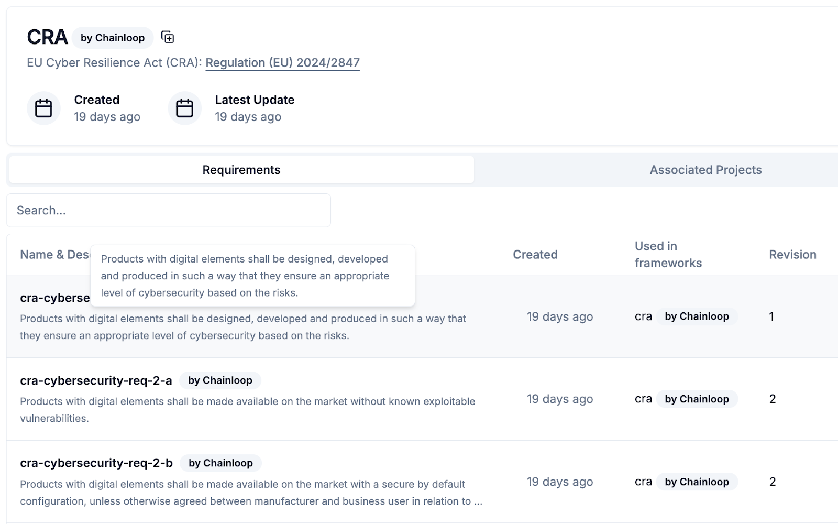Open the cra-cybersecurity-req-2-a requirement

pos(96,380)
